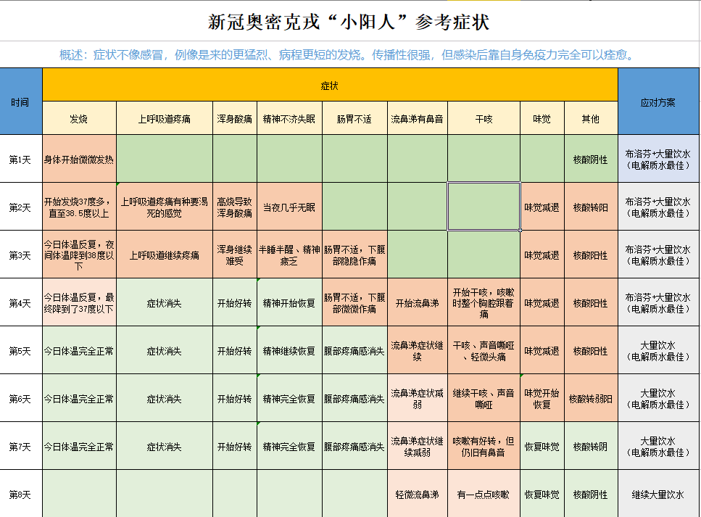Viewport: 701px width, 517px height.
Task: Select the 继续大量饮水 cell
Action: pos(658,494)
